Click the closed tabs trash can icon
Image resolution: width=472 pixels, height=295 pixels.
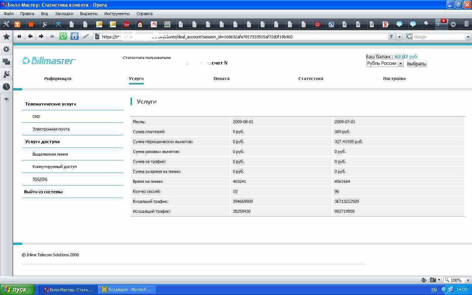pos(466,24)
